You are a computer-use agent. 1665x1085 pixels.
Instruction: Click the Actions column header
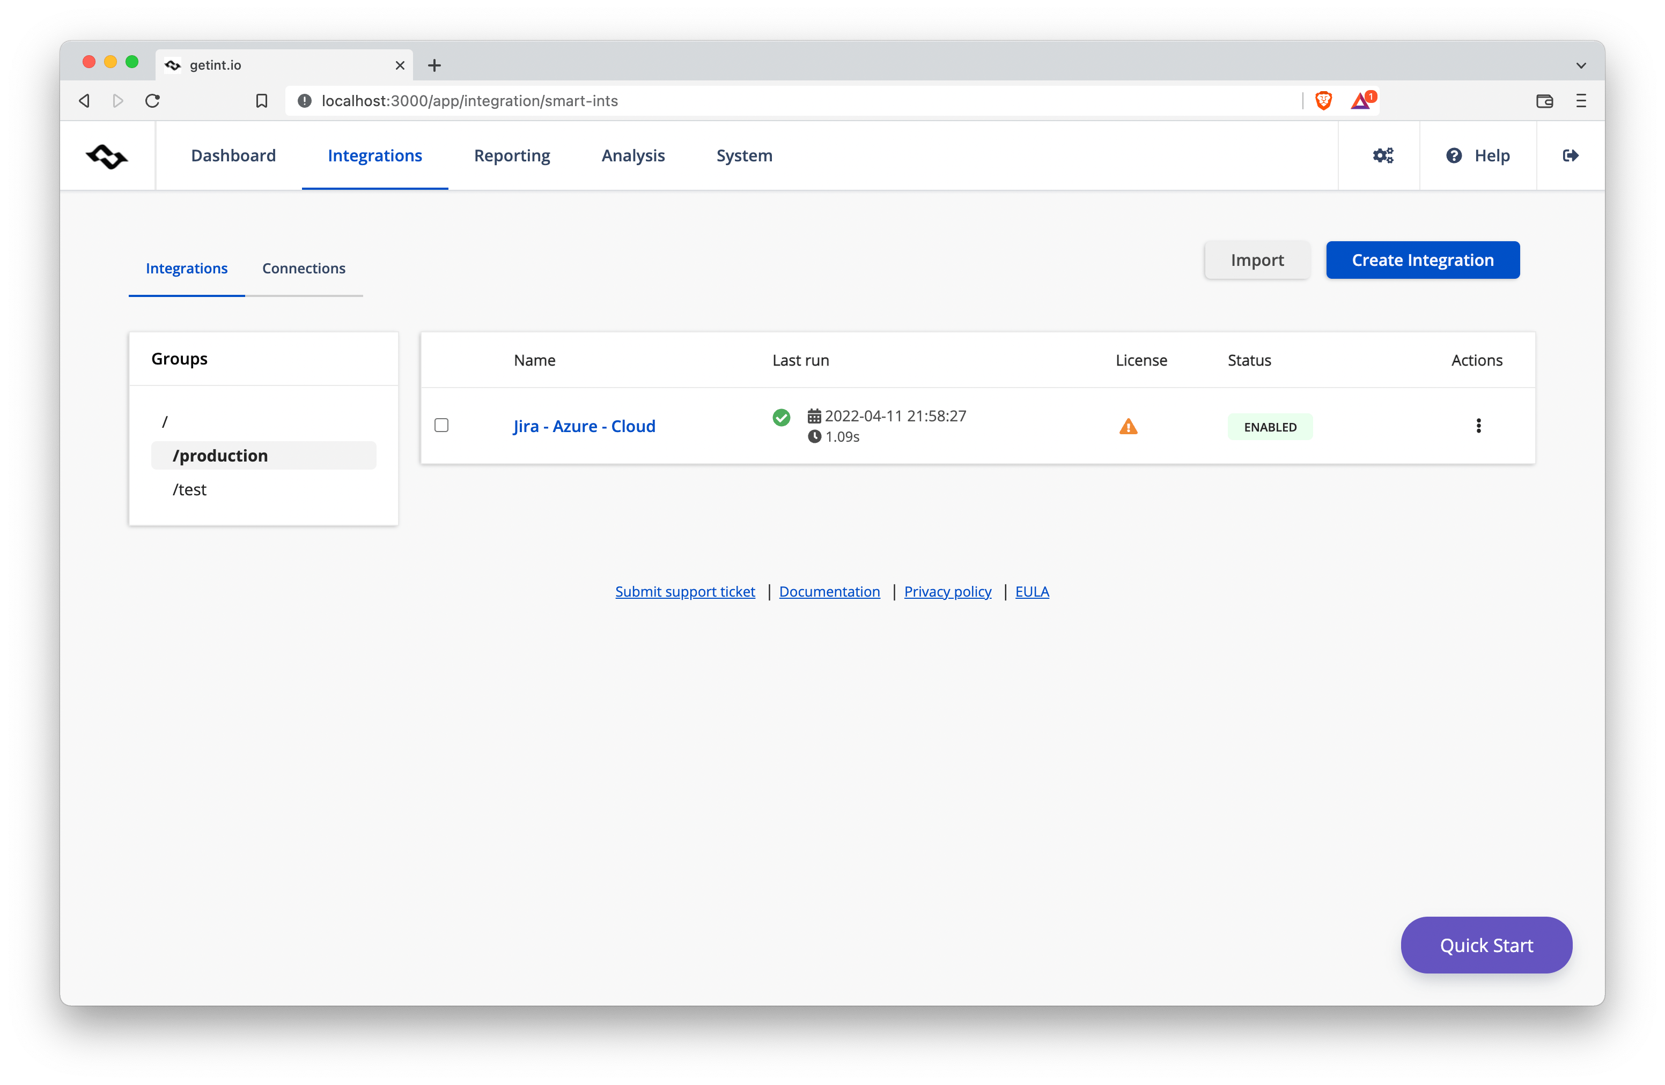[1476, 360]
